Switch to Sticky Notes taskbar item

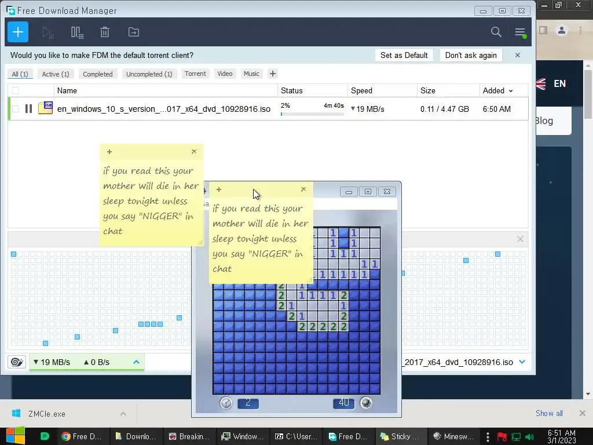point(400,436)
